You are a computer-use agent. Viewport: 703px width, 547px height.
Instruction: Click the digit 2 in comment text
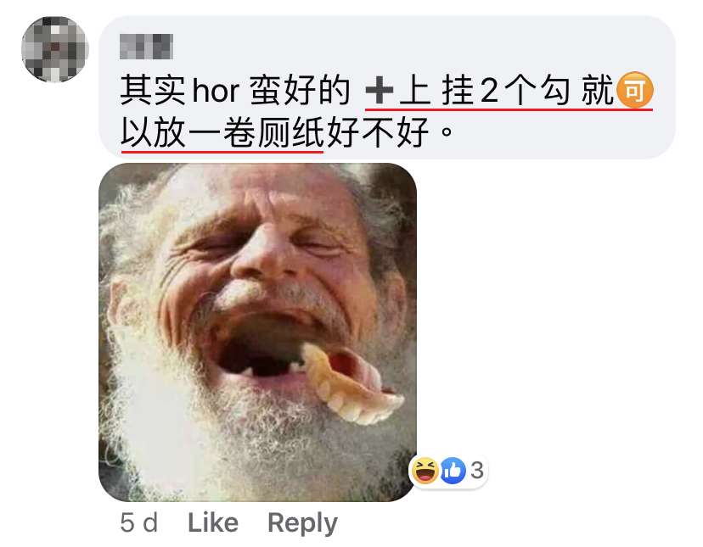489,91
